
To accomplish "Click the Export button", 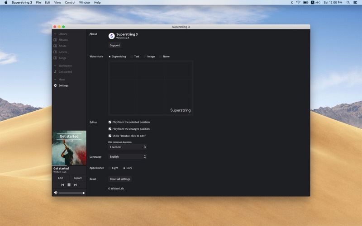I will pyautogui.click(x=77, y=178).
